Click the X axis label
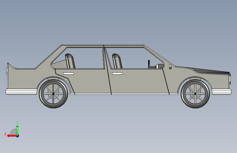Image resolution: width=237 pixels, height=153 pixels. [x=5, y=134]
